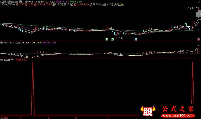Click the 7.37 low price annotation
The height and width of the screenshot is (119, 201).
click(121, 38)
